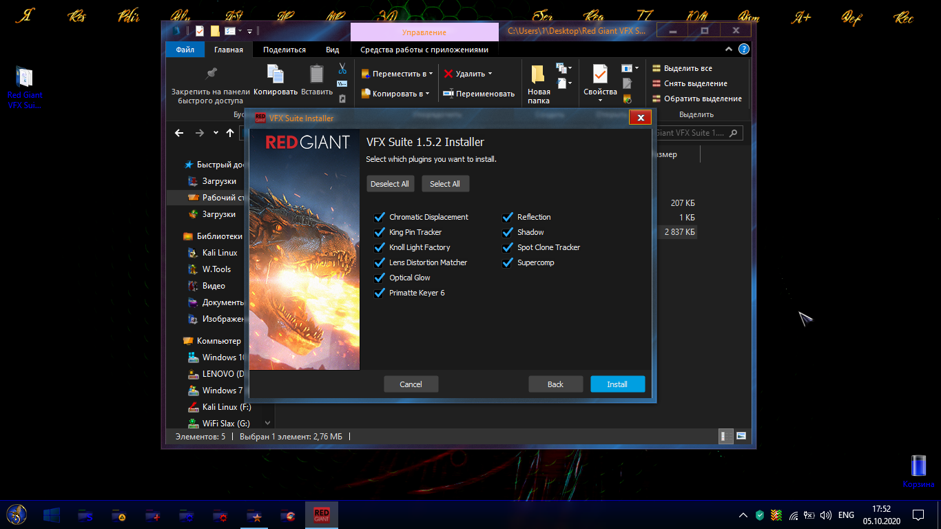The height and width of the screenshot is (529, 941).
Task: Click the Управление contextual tab header
Action: [424, 32]
